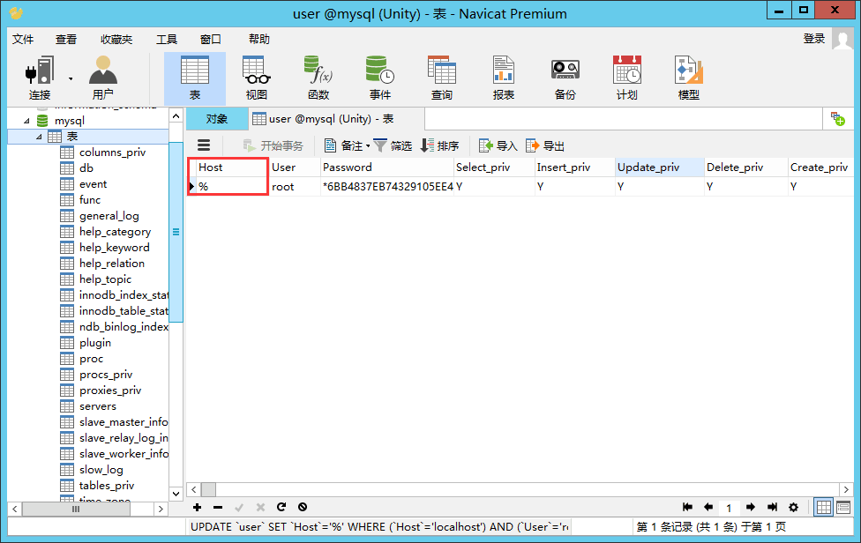The height and width of the screenshot is (543, 861).
Task: Refresh the table data
Action: pos(281,507)
